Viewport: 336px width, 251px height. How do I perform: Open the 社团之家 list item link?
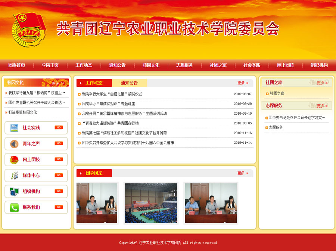[x=277, y=93]
